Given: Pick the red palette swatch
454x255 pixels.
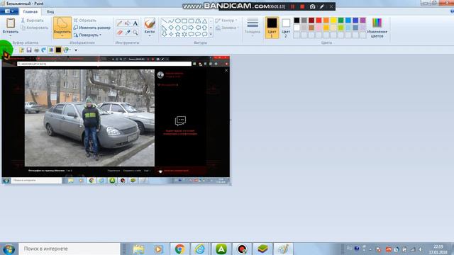Looking at the screenshot, I should tap(319, 21).
